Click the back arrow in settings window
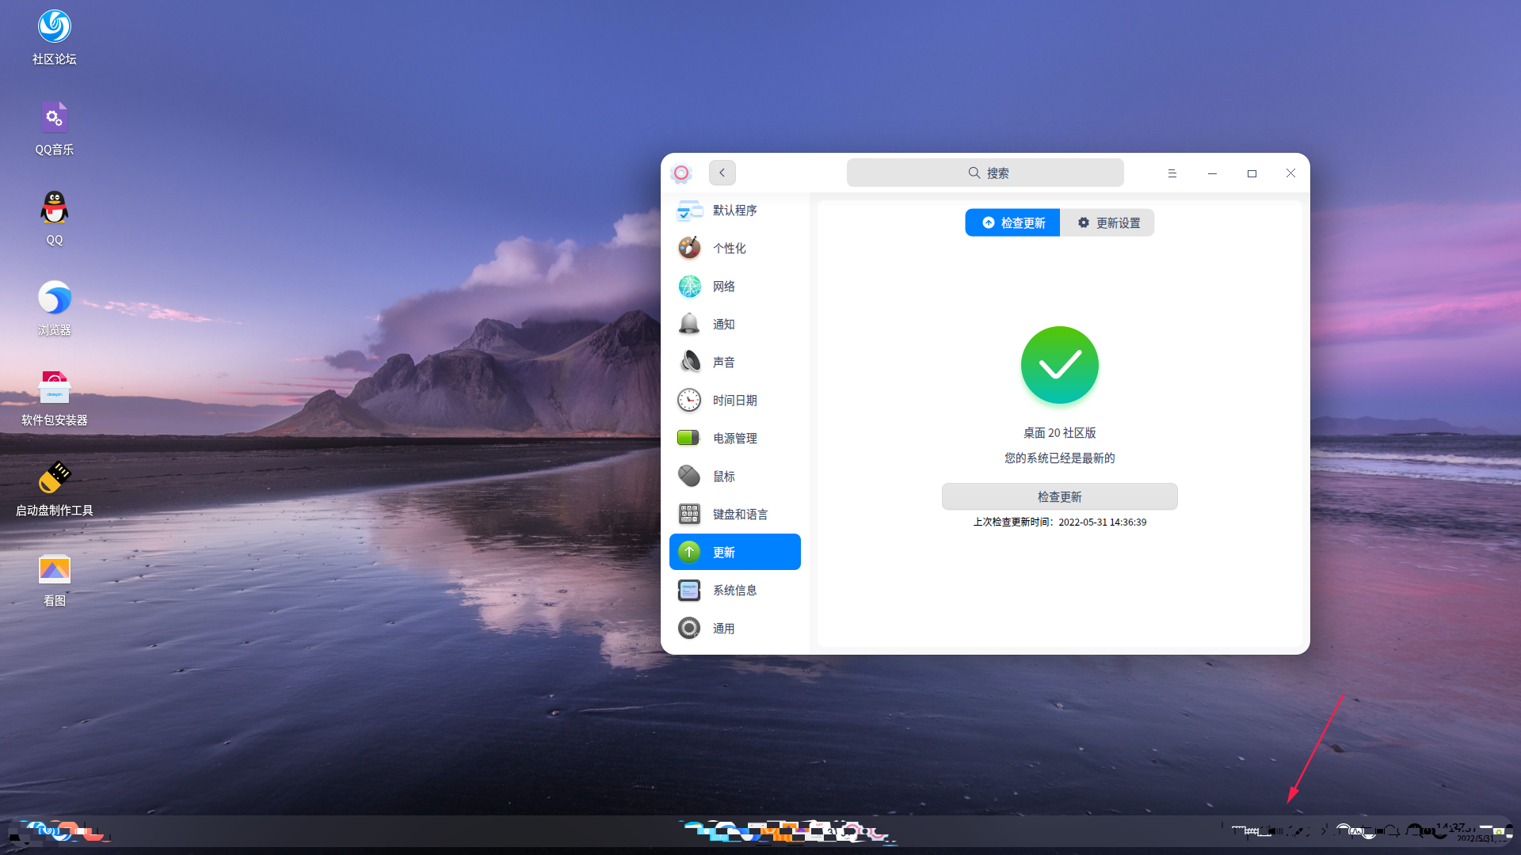This screenshot has height=855, width=1521. (722, 173)
